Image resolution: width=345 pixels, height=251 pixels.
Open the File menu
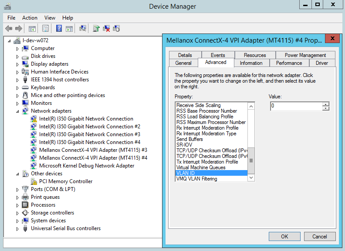point(11,18)
